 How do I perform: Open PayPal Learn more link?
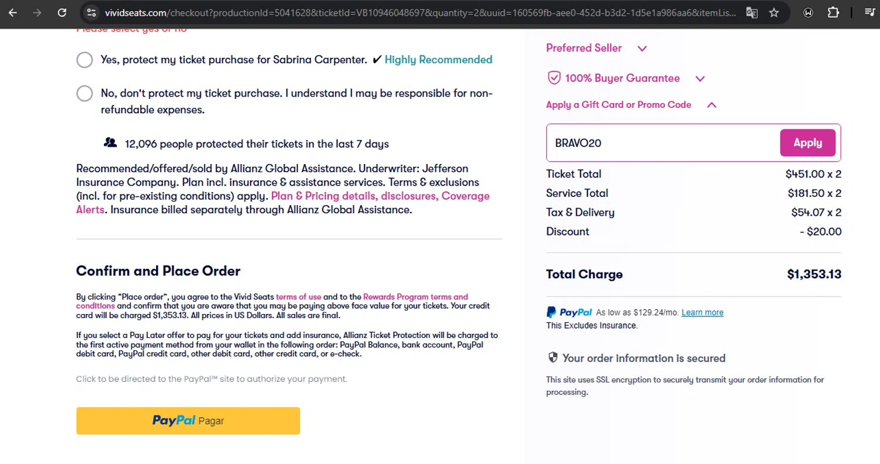point(702,313)
